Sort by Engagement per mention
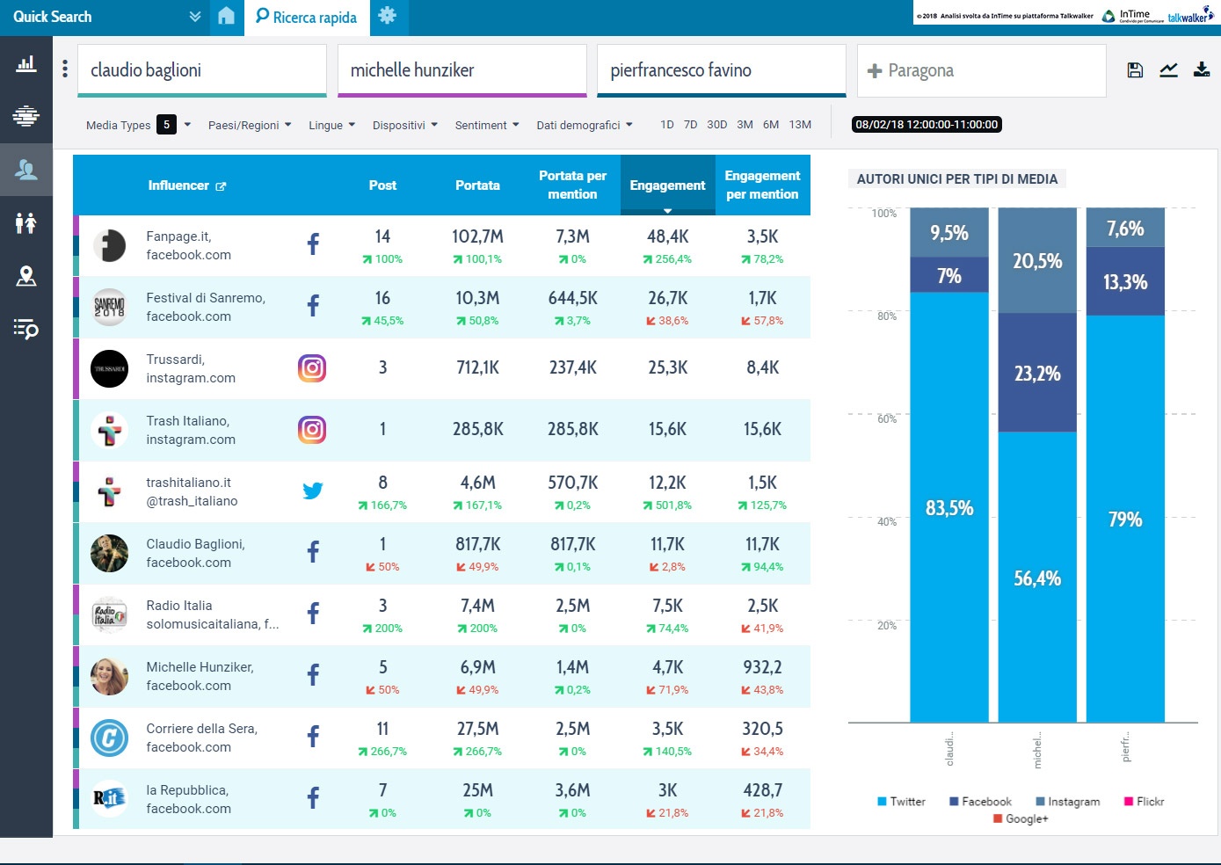Viewport: 1221px width, 865px height. pos(762,185)
